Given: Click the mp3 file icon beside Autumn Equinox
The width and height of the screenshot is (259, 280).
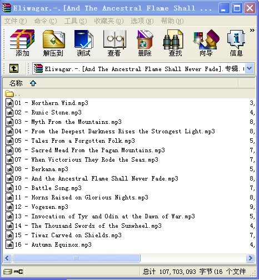Looking at the screenshot, I should (x=9, y=244).
